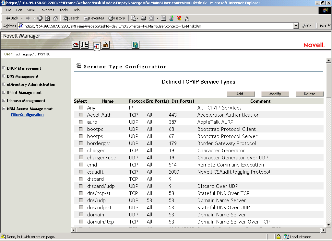Open browser History panel
This screenshot has width=332, height=241.
[x=117, y=18]
